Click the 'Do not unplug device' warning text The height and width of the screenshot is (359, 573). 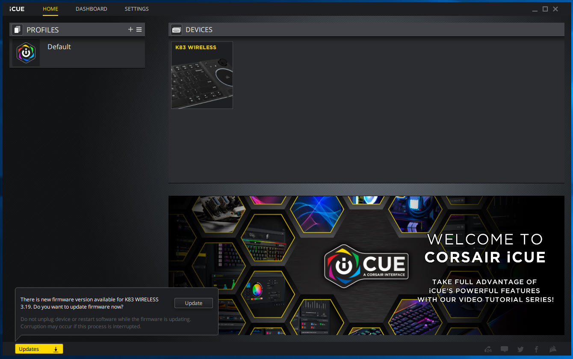pos(106,323)
